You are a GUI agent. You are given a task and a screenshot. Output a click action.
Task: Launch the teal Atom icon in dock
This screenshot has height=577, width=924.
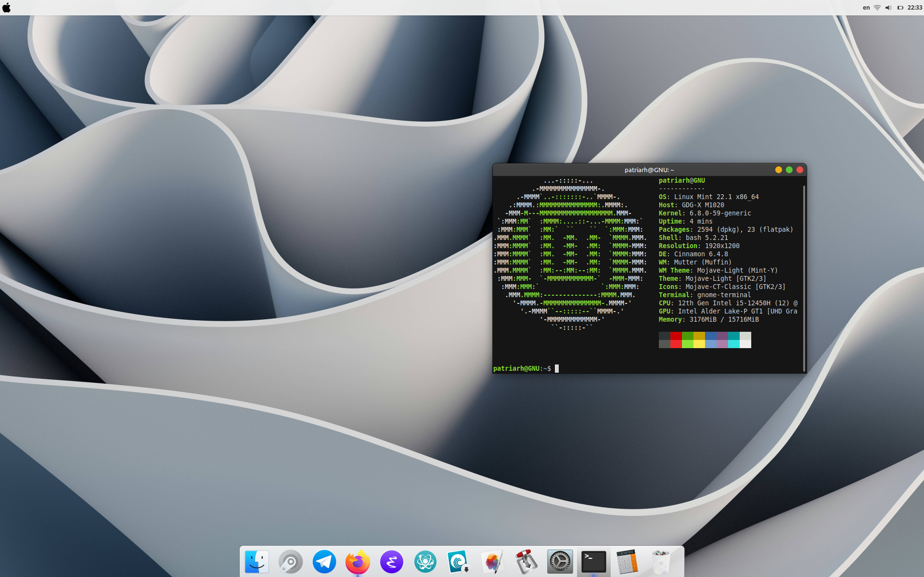point(425,561)
